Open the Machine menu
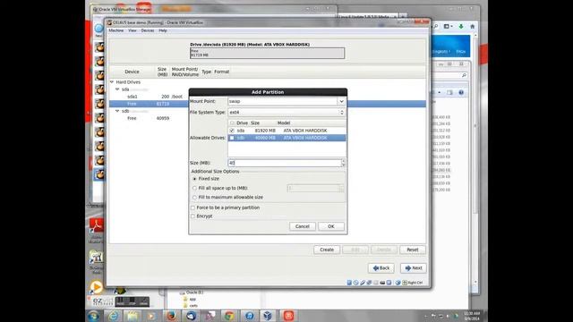Viewport: 573px width, 322px height. click(116, 30)
